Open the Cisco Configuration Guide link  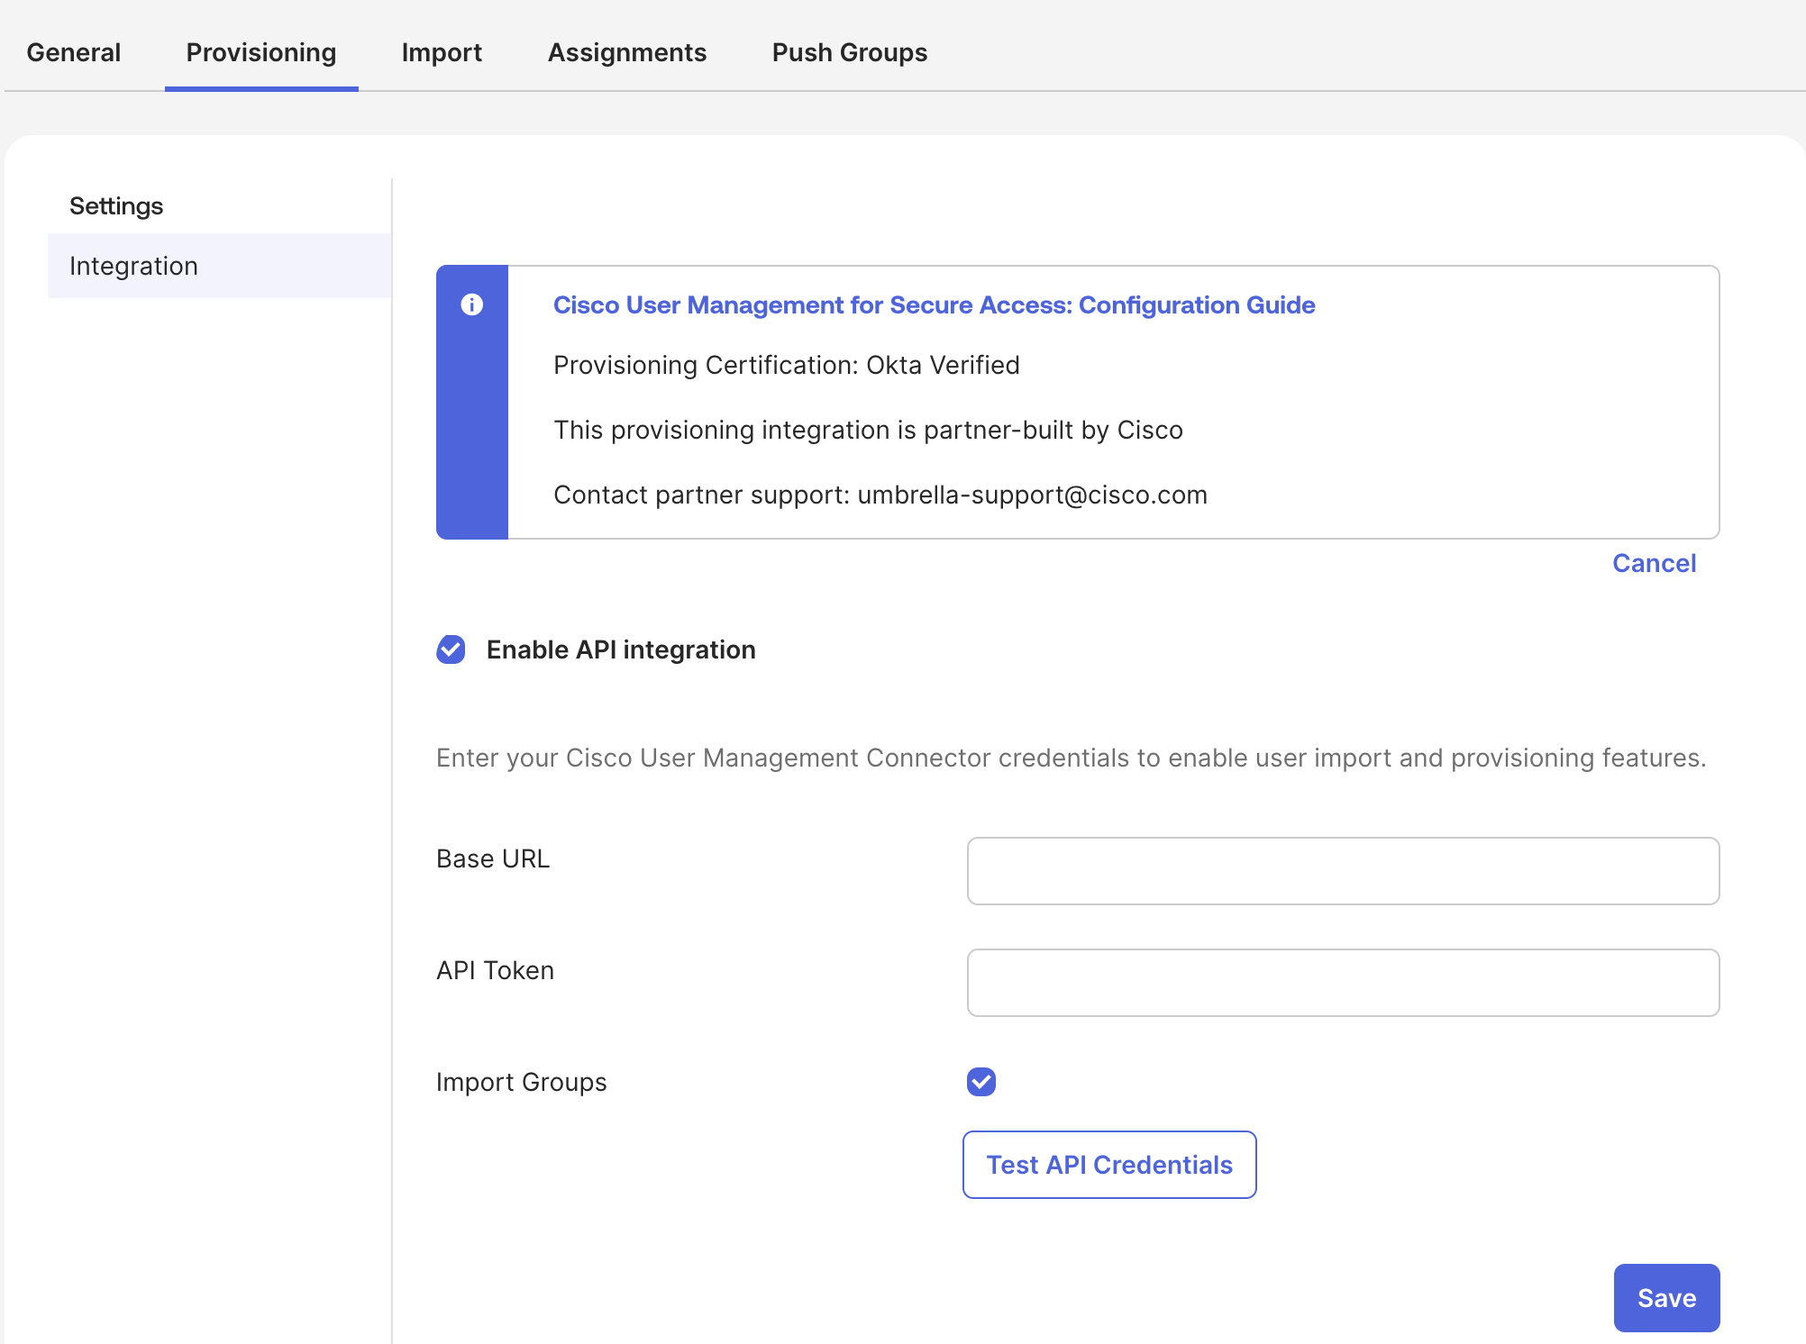934,304
